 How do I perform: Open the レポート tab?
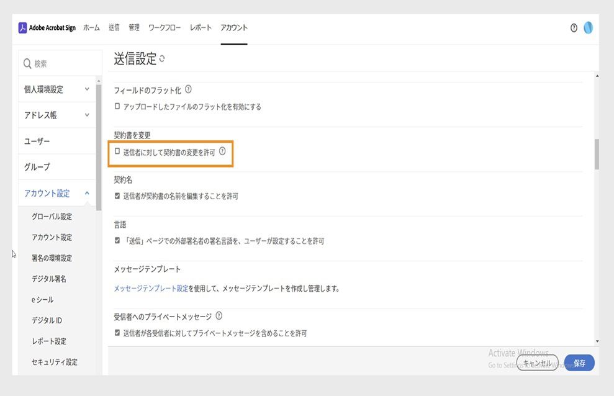(200, 27)
